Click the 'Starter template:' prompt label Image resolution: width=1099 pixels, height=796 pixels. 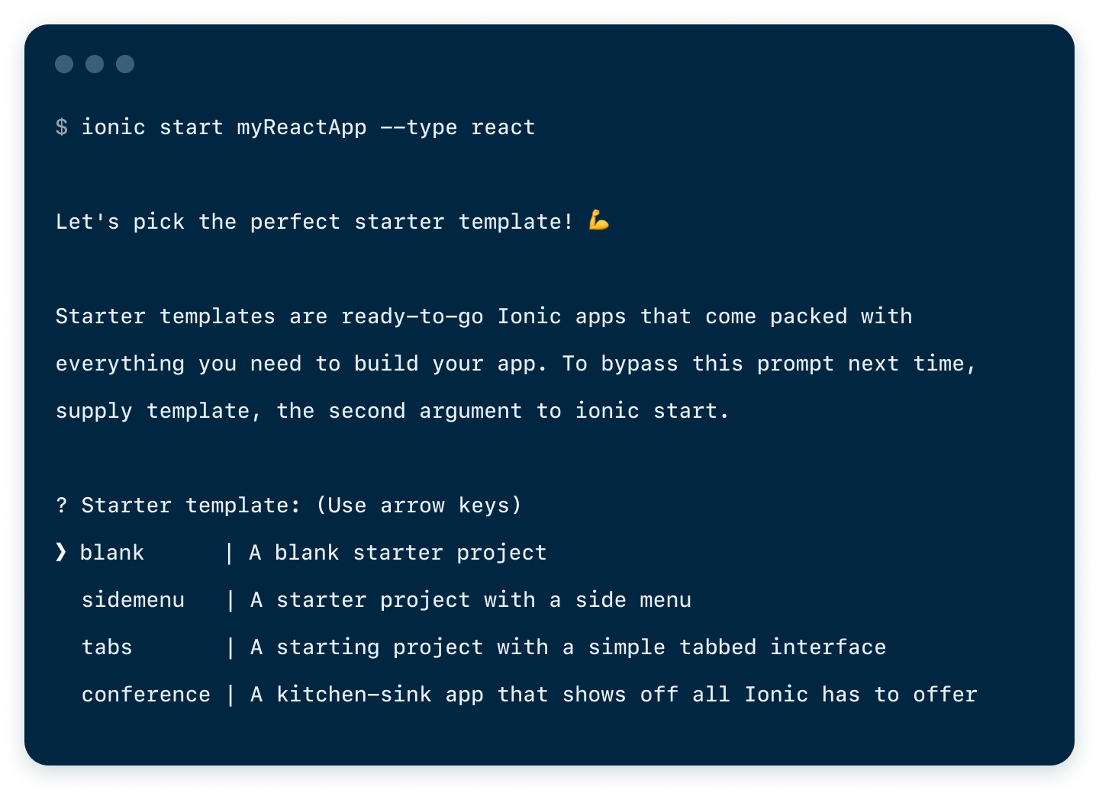(191, 506)
